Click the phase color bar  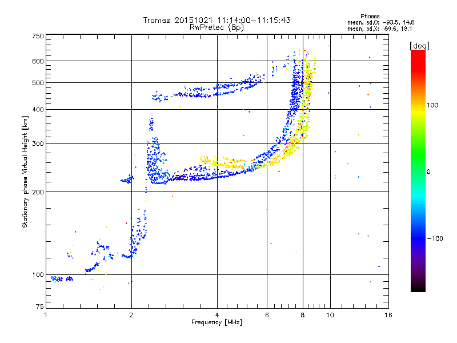(x=418, y=170)
